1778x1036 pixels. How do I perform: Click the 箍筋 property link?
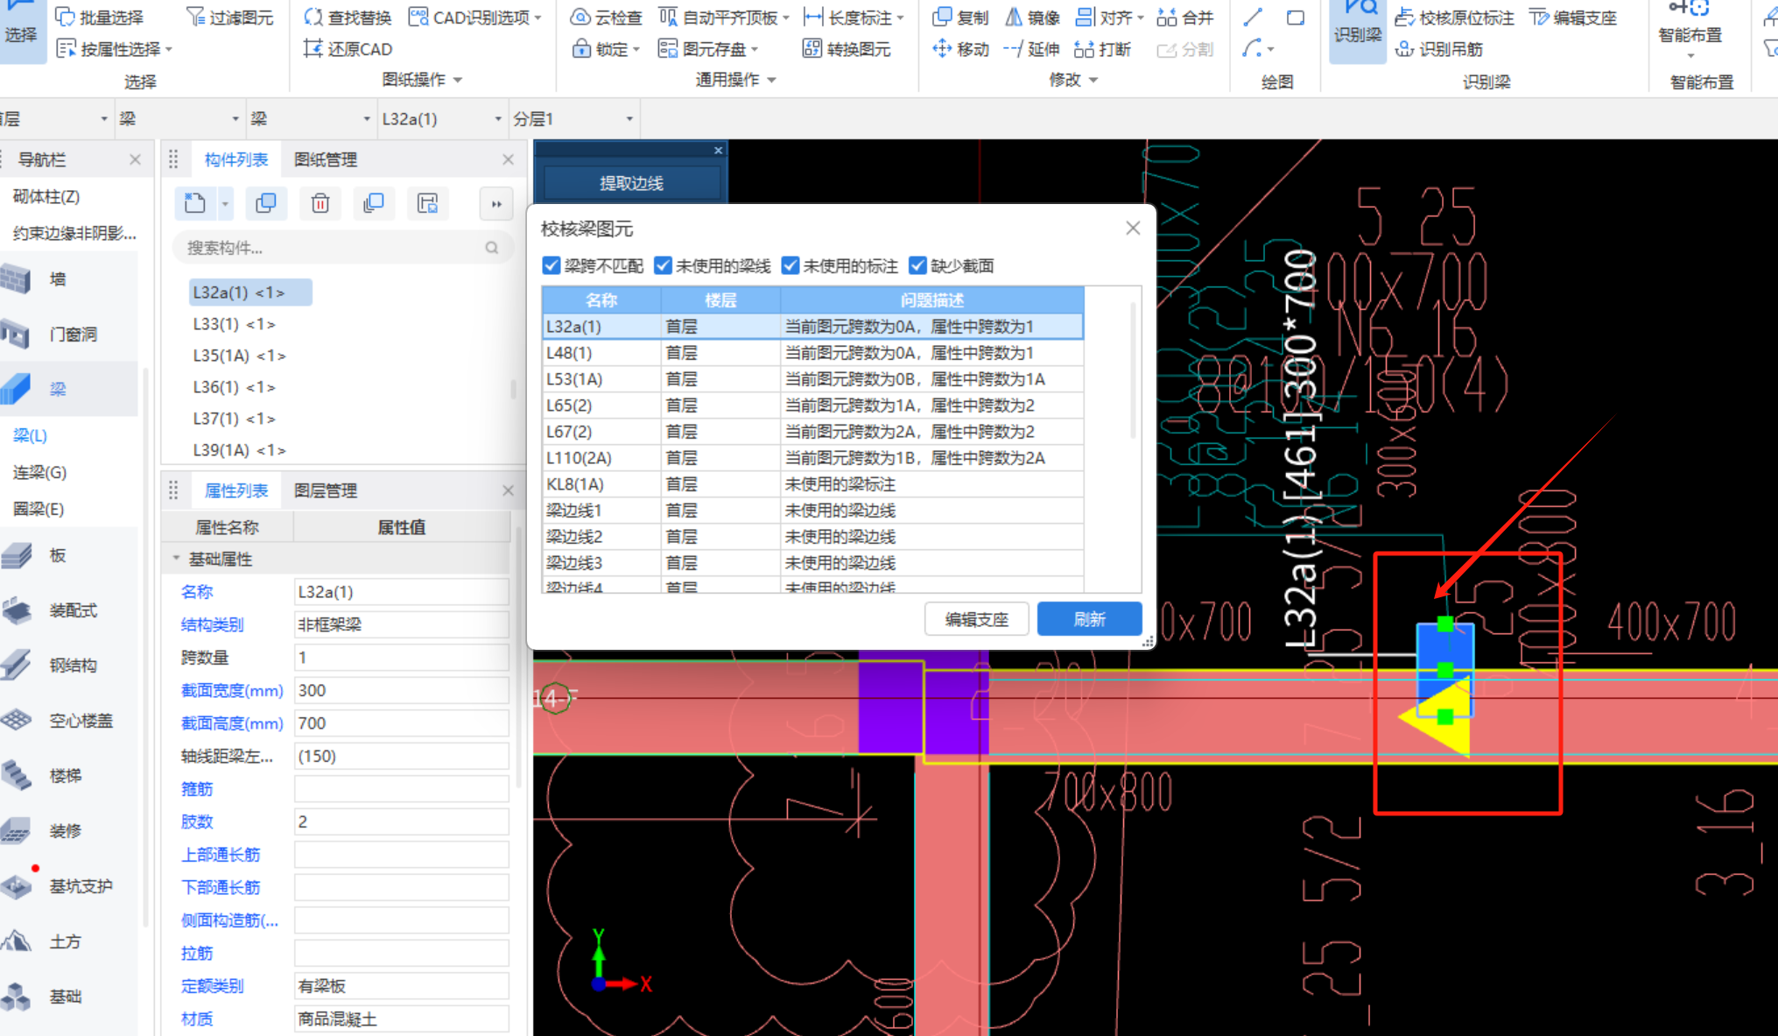(197, 789)
